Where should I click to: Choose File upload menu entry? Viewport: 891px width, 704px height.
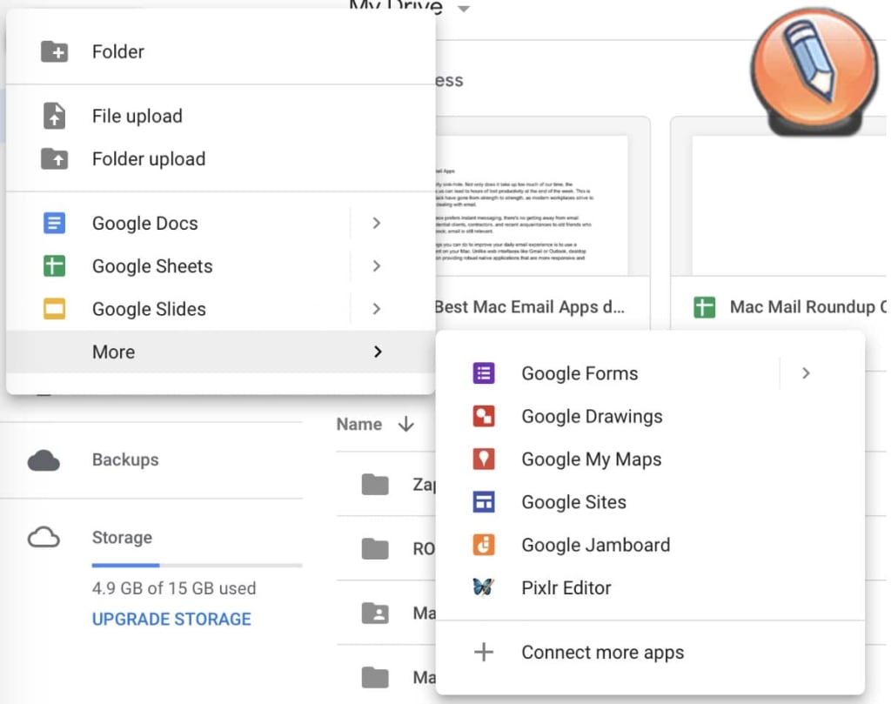(x=220, y=116)
